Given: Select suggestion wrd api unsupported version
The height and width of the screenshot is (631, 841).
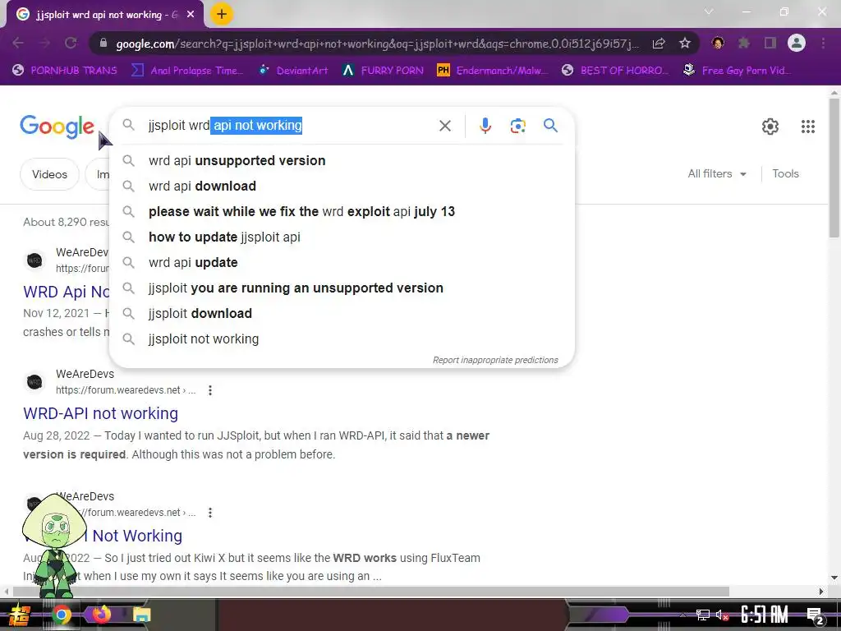Looking at the screenshot, I should click(x=342, y=160).
